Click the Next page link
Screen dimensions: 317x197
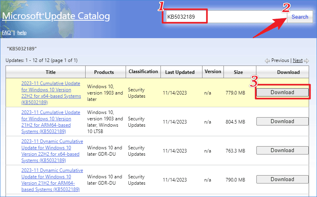pos(298,60)
